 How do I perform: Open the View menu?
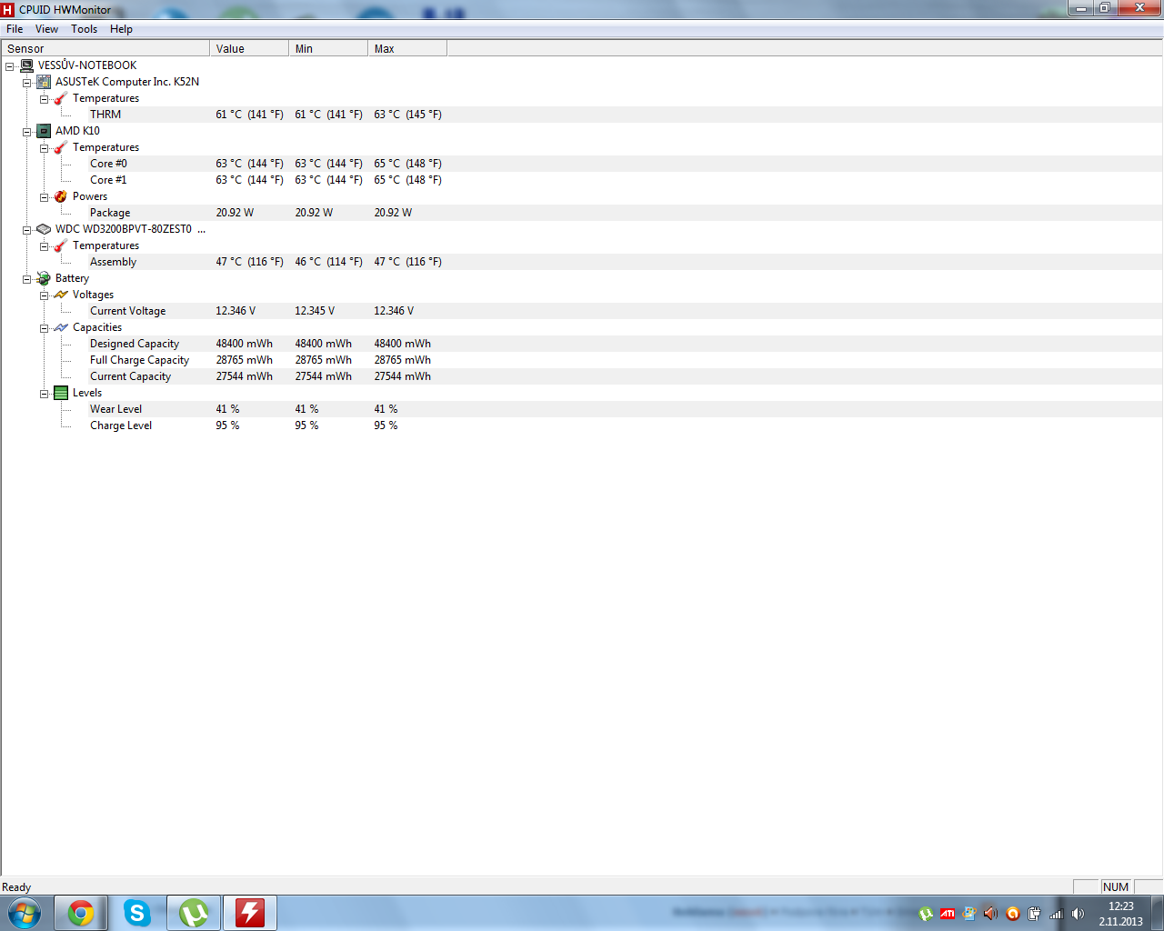[x=46, y=29]
